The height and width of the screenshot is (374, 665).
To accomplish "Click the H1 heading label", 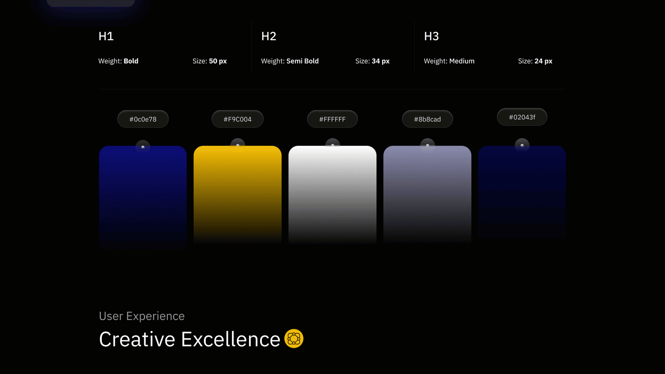I will pos(106,36).
